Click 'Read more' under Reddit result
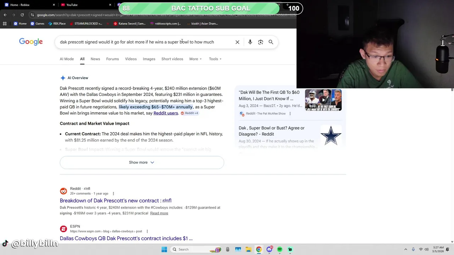 [159, 213]
